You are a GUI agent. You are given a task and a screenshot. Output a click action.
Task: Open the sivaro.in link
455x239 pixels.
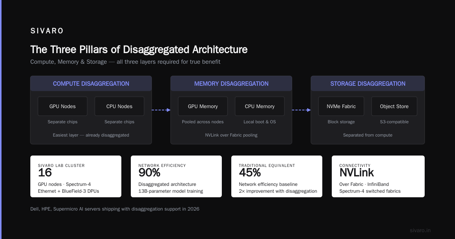420,230
